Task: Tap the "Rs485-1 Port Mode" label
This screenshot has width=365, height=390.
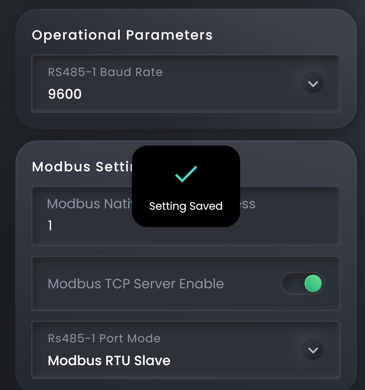Action: [104, 338]
